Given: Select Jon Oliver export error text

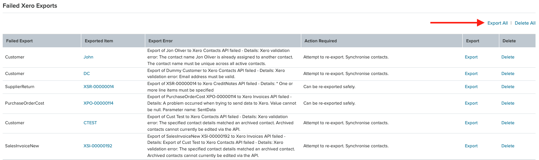Looking at the screenshot, I should point(220,57).
